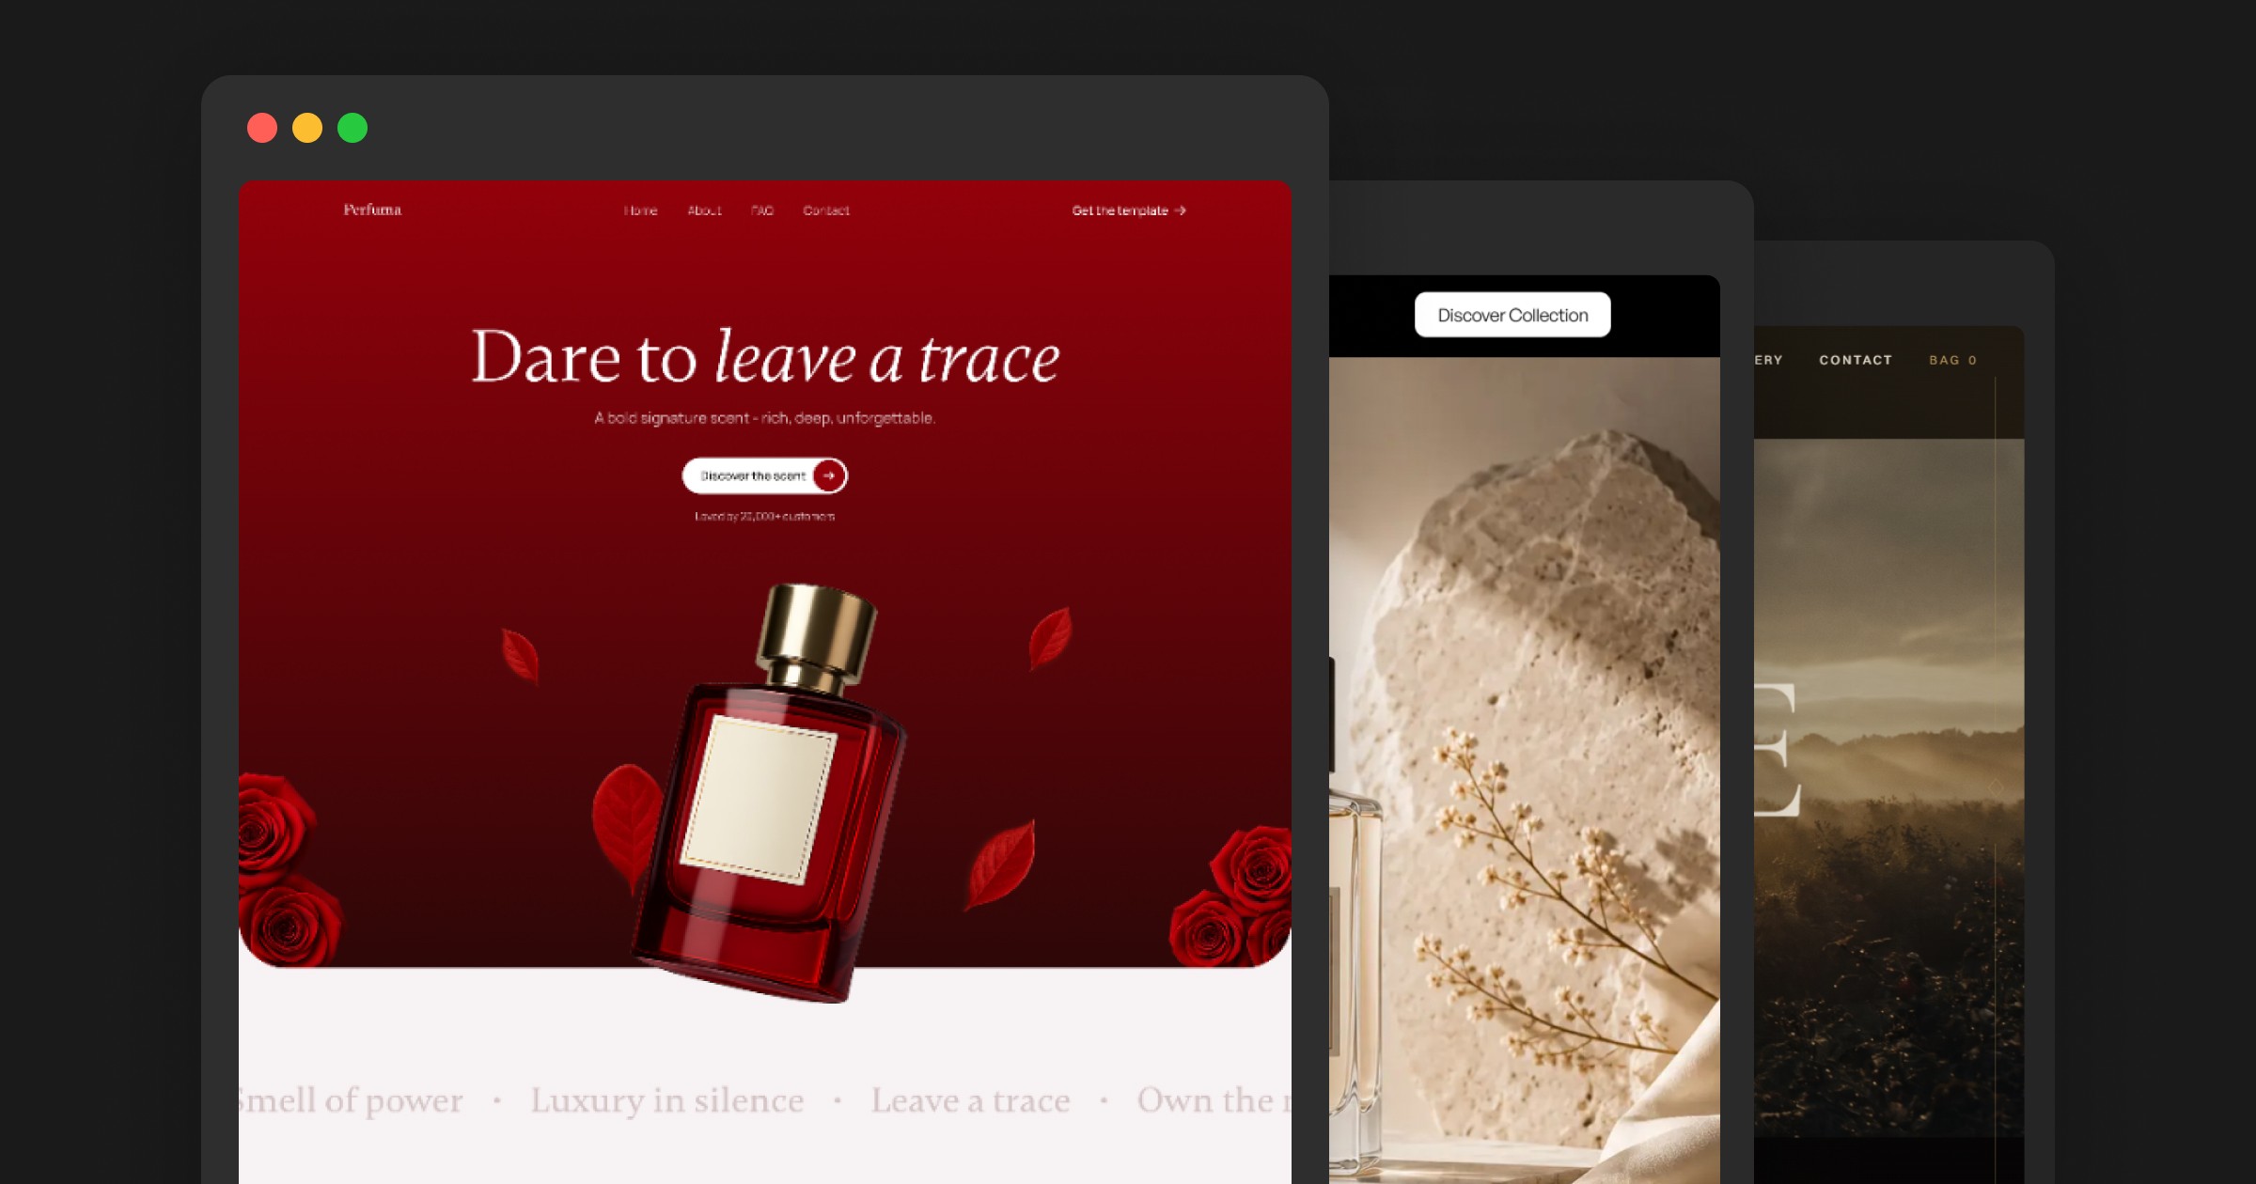Click the misty landscape hero image
Image resolution: width=2256 pixels, height=1184 pixels.
coord(1889,787)
